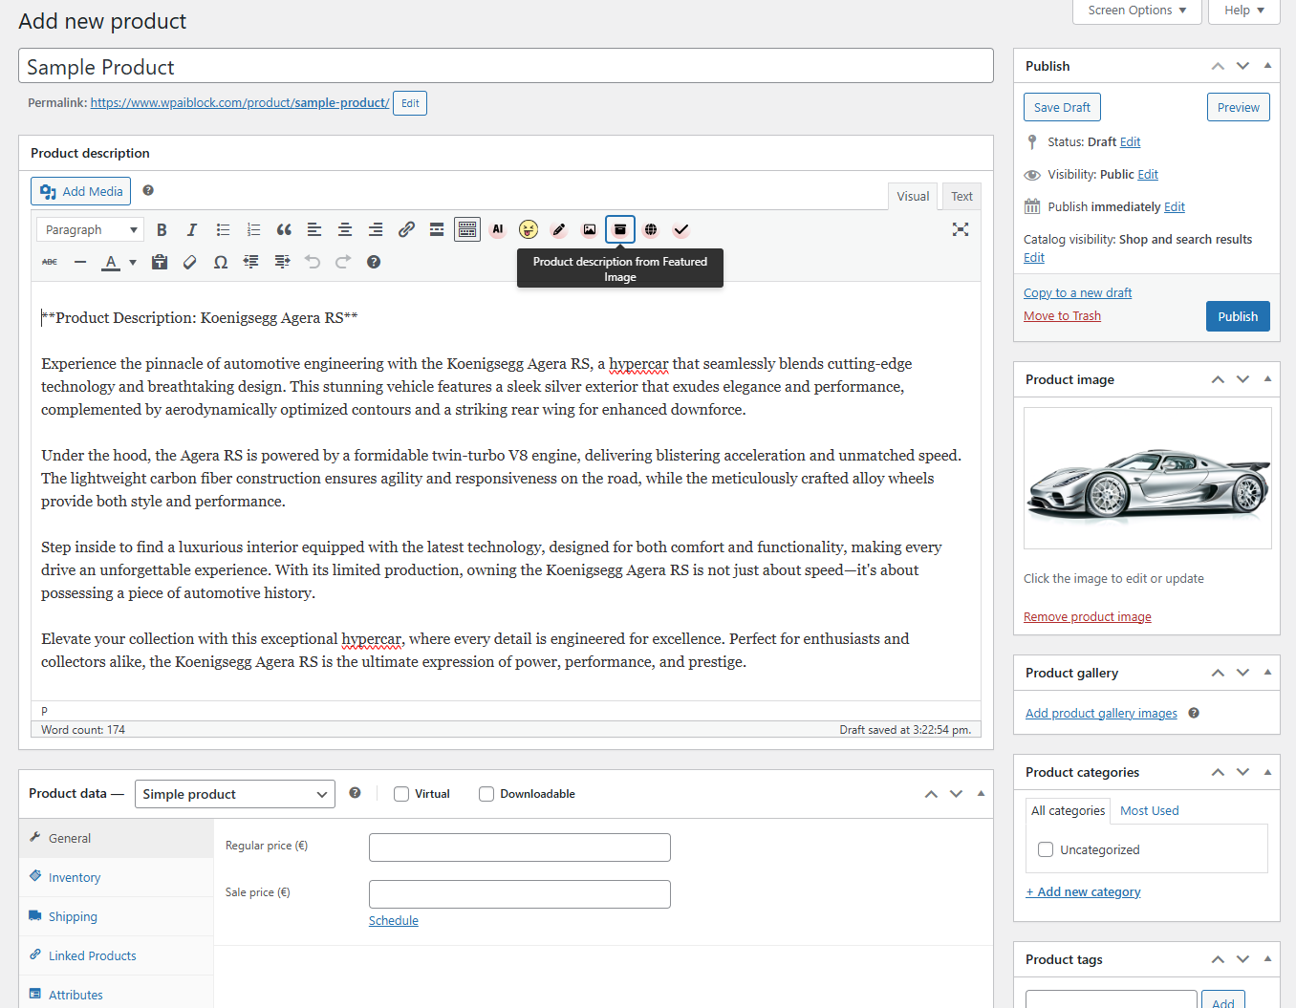Collapse the Product data panel
Screen dimensions: 1296x1008
pyautogui.click(x=981, y=794)
